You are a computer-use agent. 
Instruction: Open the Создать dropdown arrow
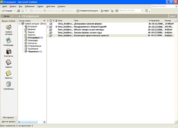click(14, 11)
